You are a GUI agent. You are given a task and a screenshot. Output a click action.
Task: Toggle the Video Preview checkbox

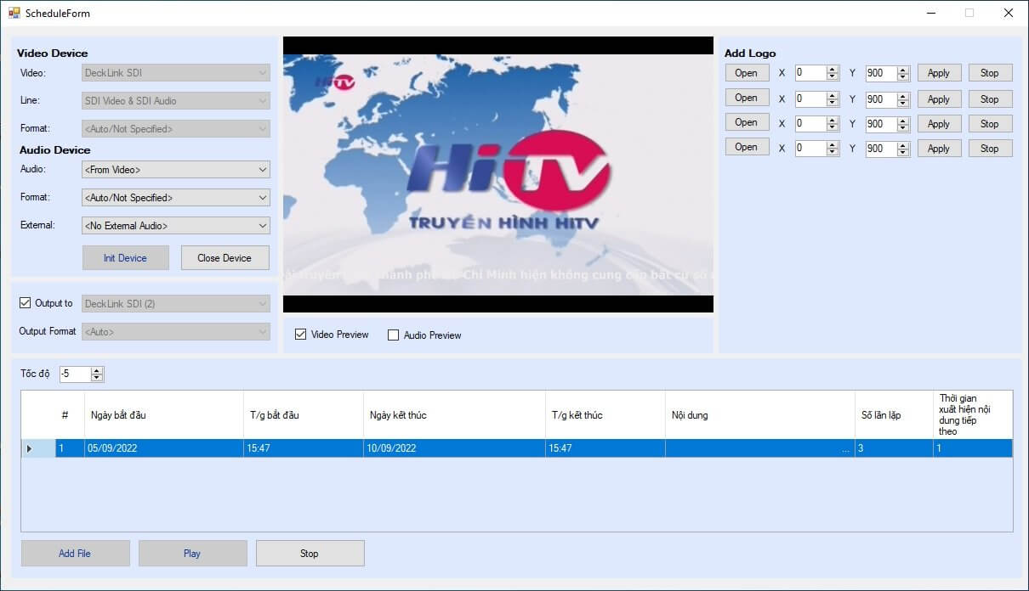click(x=301, y=335)
